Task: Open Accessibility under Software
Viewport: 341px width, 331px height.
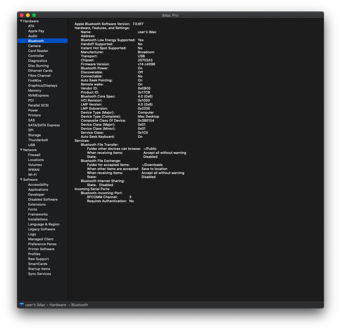Action: coord(38,185)
